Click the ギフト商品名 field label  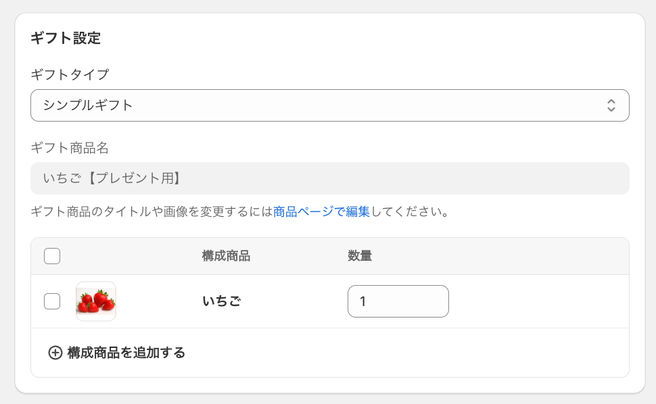click(x=70, y=147)
